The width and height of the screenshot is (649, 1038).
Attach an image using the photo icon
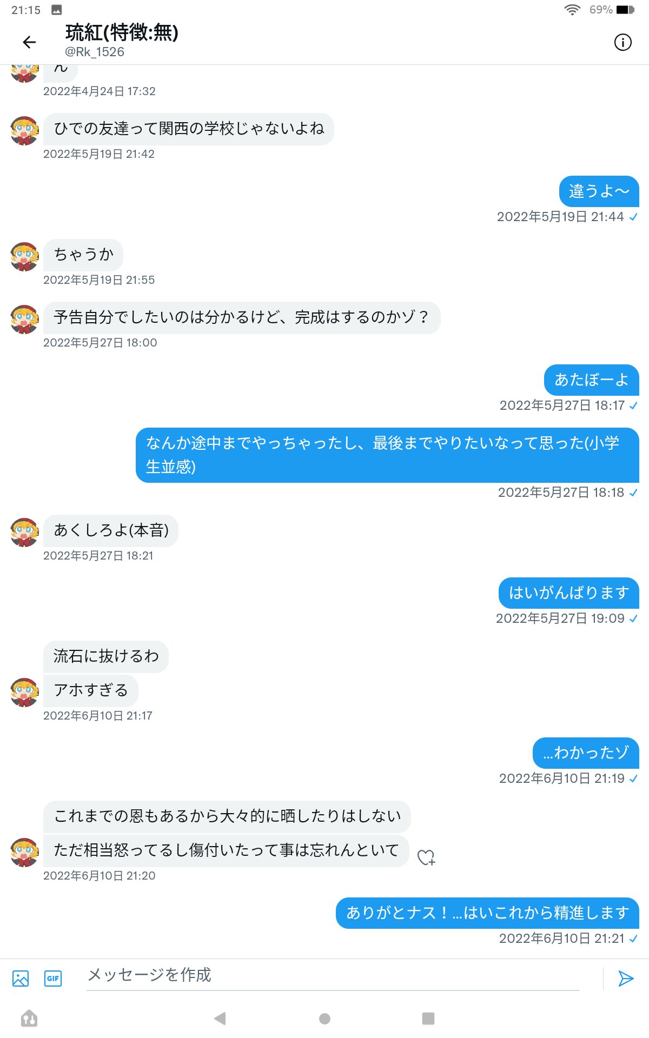[x=21, y=979]
